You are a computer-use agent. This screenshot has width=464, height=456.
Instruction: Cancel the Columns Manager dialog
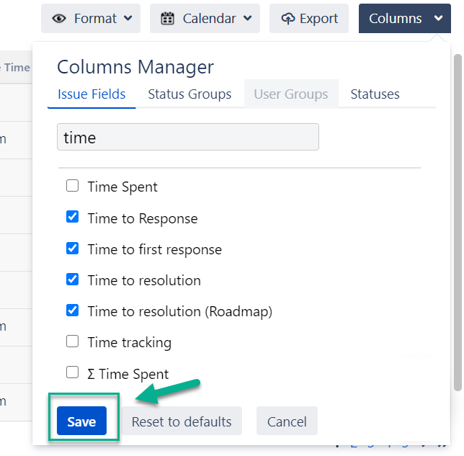pos(287,421)
